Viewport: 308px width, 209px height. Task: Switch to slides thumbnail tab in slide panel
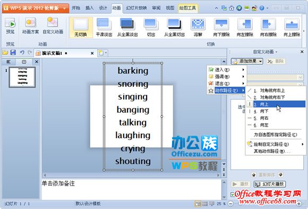pos(24,62)
